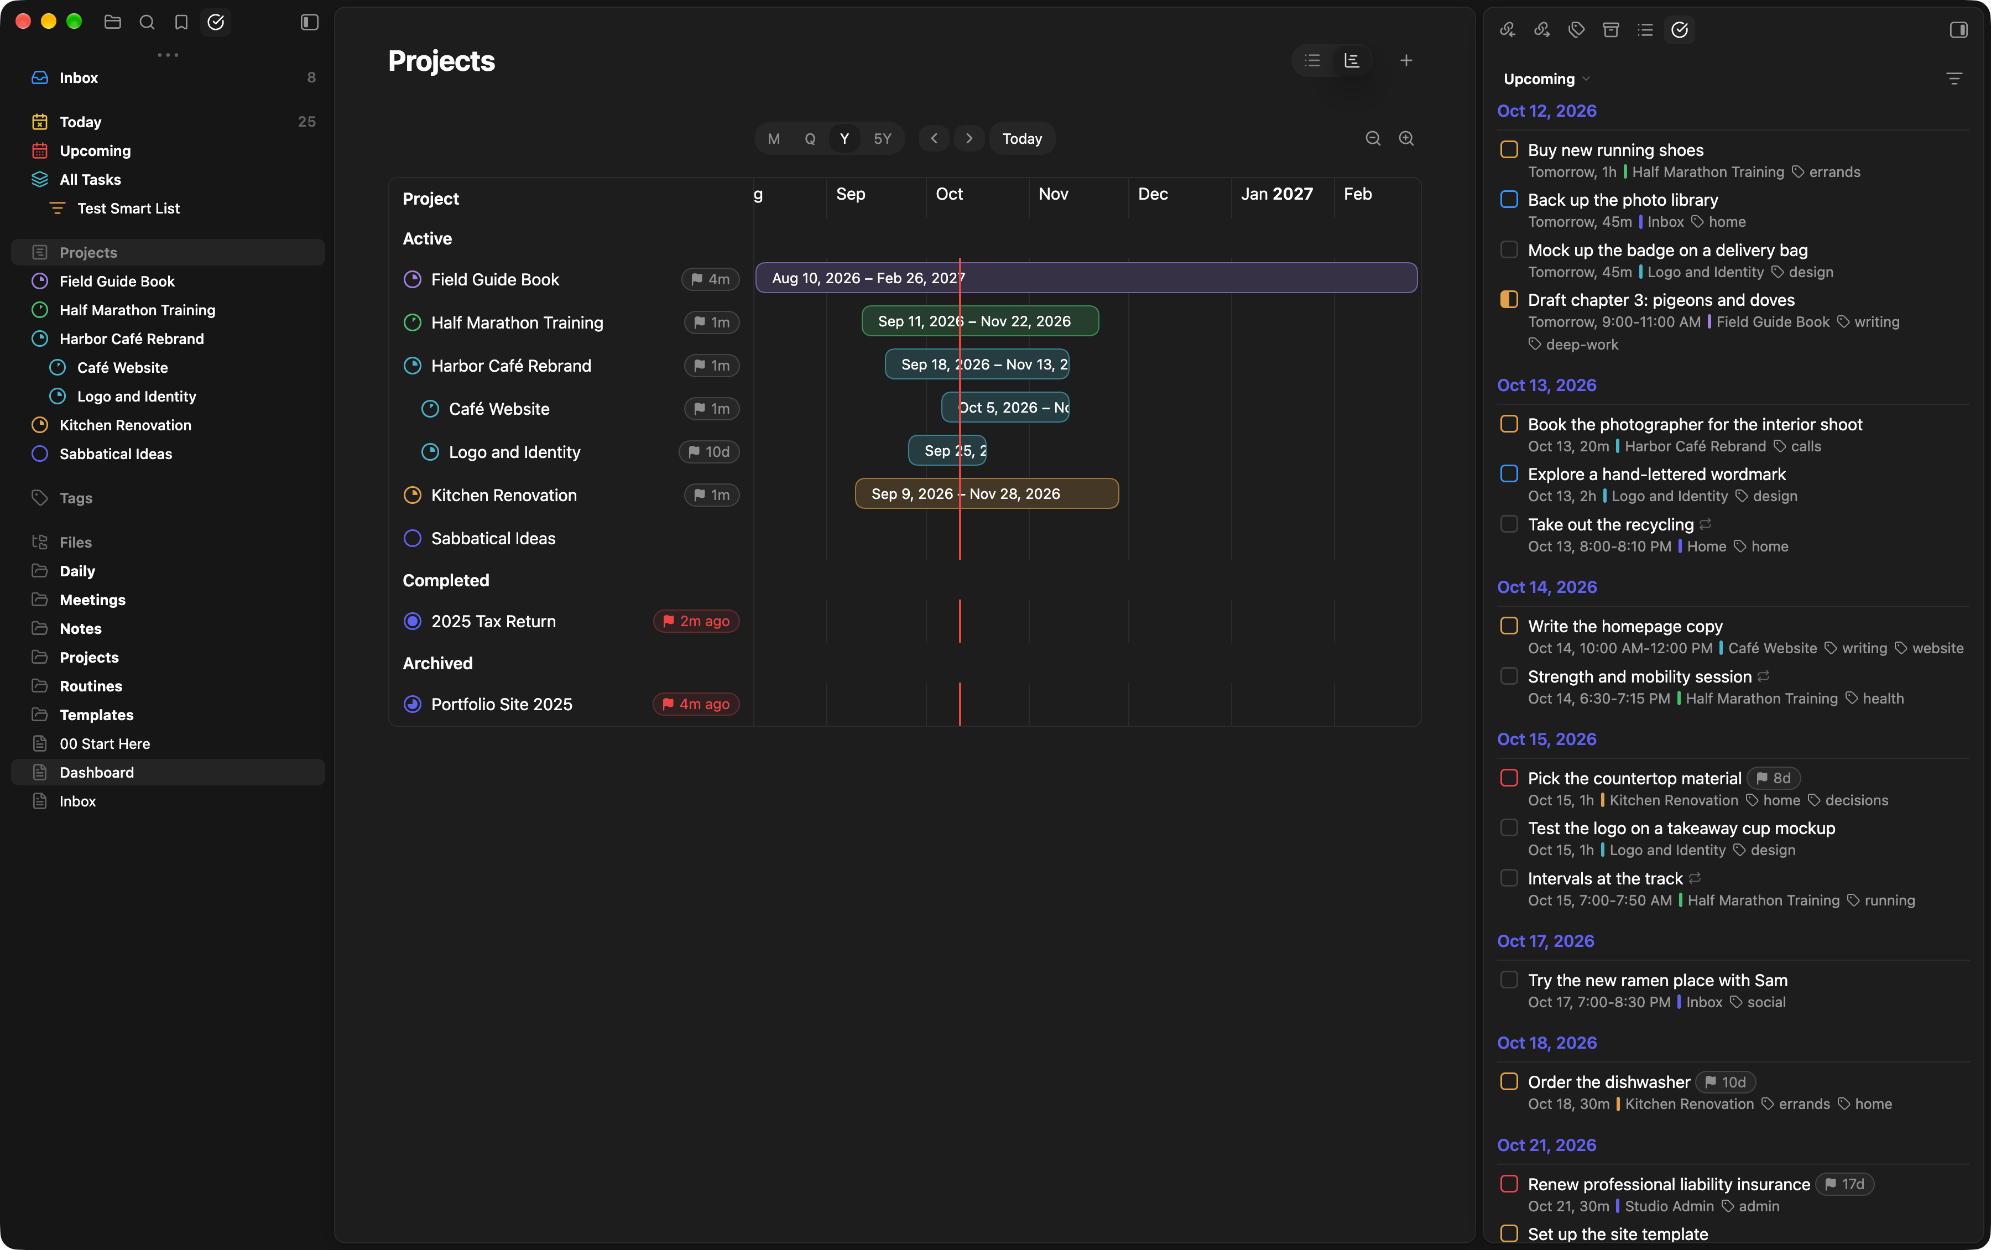Check off Order the dishwasher
Screen dimensions: 1991x1250
(1509, 1081)
